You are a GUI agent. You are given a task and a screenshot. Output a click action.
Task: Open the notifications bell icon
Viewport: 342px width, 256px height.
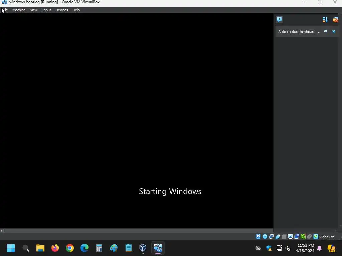click(319, 248)
